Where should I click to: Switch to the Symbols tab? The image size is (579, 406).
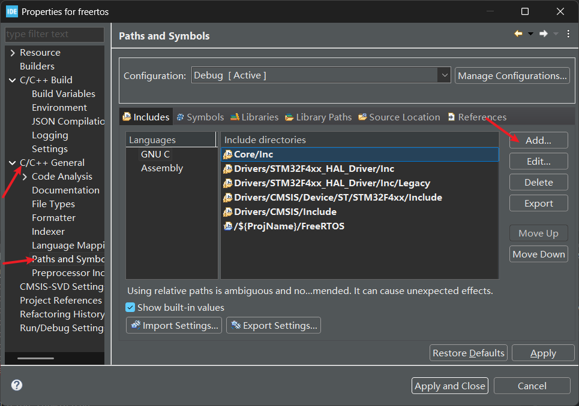(200, 117)
